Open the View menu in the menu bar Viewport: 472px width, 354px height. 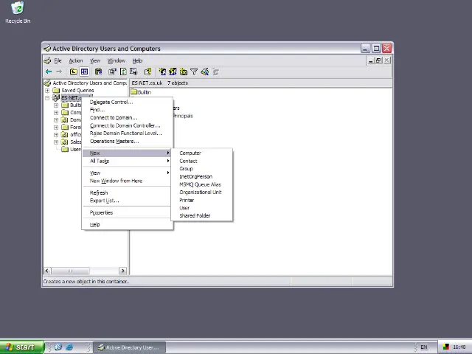(95, 60)
